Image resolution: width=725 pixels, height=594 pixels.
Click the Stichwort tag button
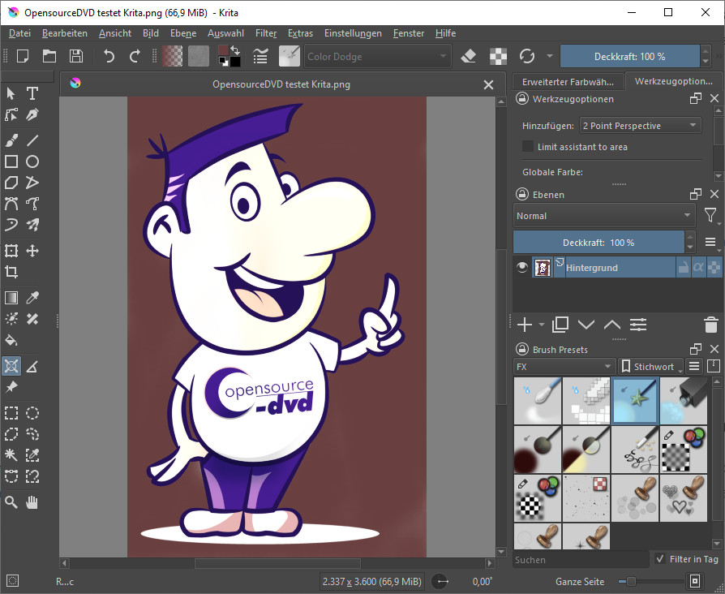[650, 367]
